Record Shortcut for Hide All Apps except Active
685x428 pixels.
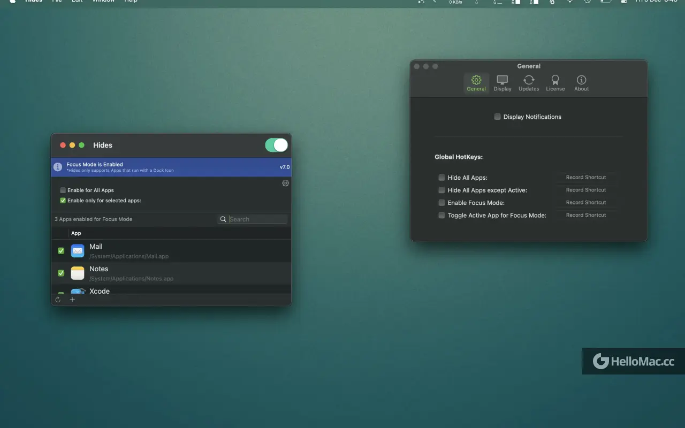(x=586, y=190)
